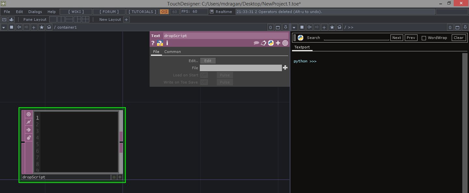Viewport: 469px width, 193px height.
Task: Toggle the O|I perform mode button
Action: [x=164, y=12]
